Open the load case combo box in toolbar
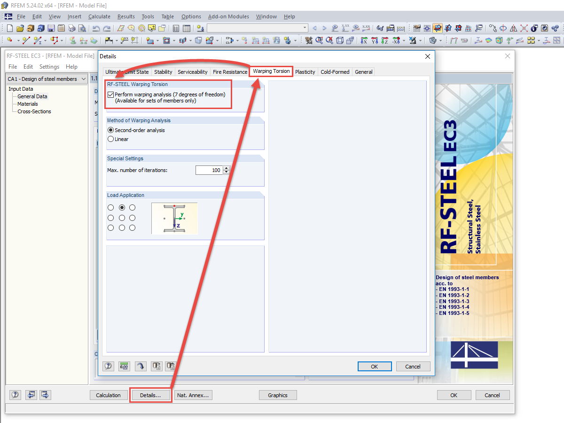564x423 pixels. (x=258, y=28)
